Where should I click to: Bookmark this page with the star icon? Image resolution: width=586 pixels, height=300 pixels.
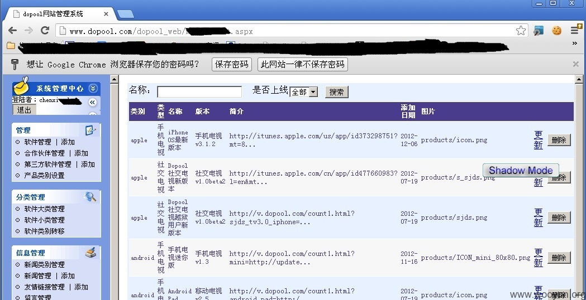[521, 31]
